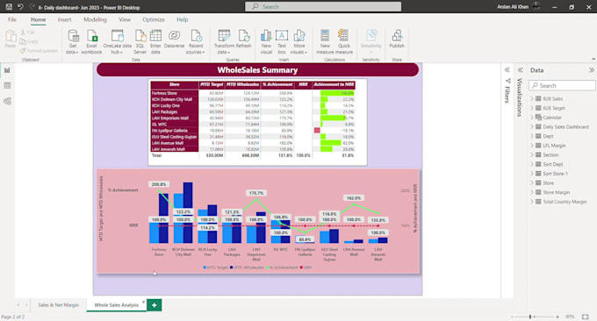Click Fit to page icon
This screenshot has width=597, height=321.
(586, 317)
